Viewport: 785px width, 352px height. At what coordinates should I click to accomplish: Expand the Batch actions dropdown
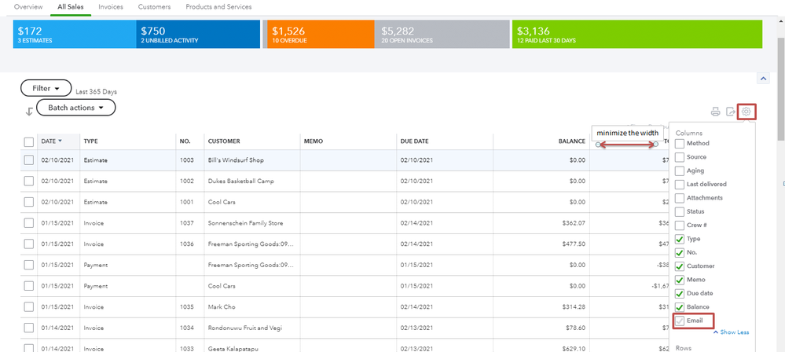pos(76,107)
